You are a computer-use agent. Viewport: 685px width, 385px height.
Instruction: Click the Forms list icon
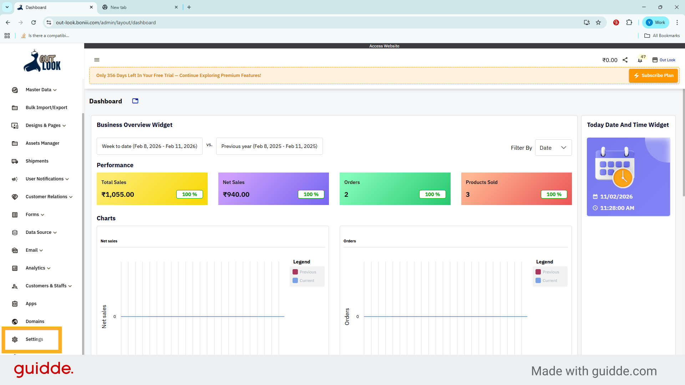[15, 215]
